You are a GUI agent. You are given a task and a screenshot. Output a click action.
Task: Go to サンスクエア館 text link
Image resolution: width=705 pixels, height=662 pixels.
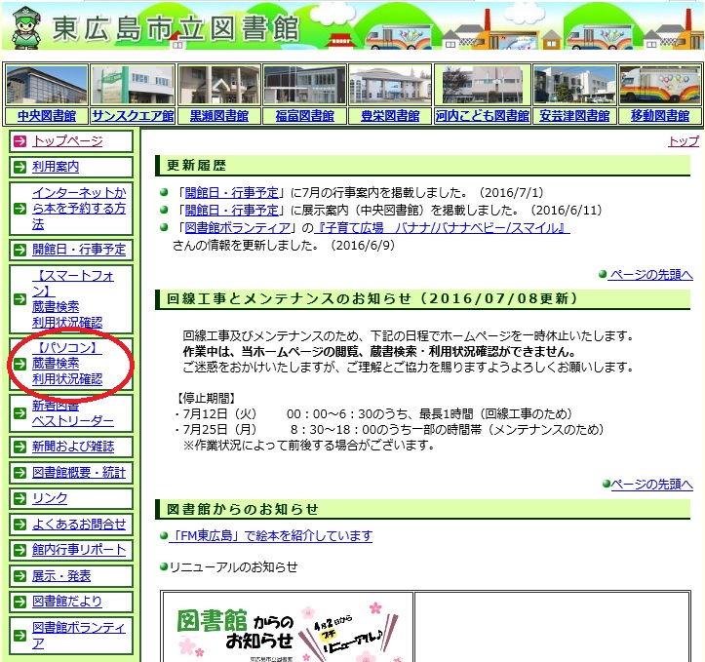click(x=133, y=116)
